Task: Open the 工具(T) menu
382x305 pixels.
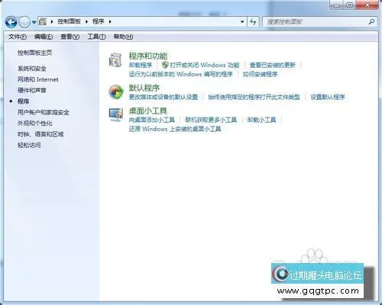Action: 96,37
